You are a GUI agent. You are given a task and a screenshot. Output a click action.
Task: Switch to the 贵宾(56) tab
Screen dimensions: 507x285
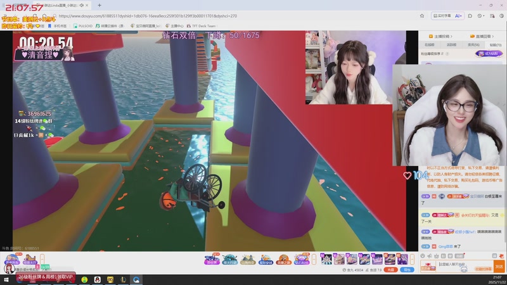473,44
